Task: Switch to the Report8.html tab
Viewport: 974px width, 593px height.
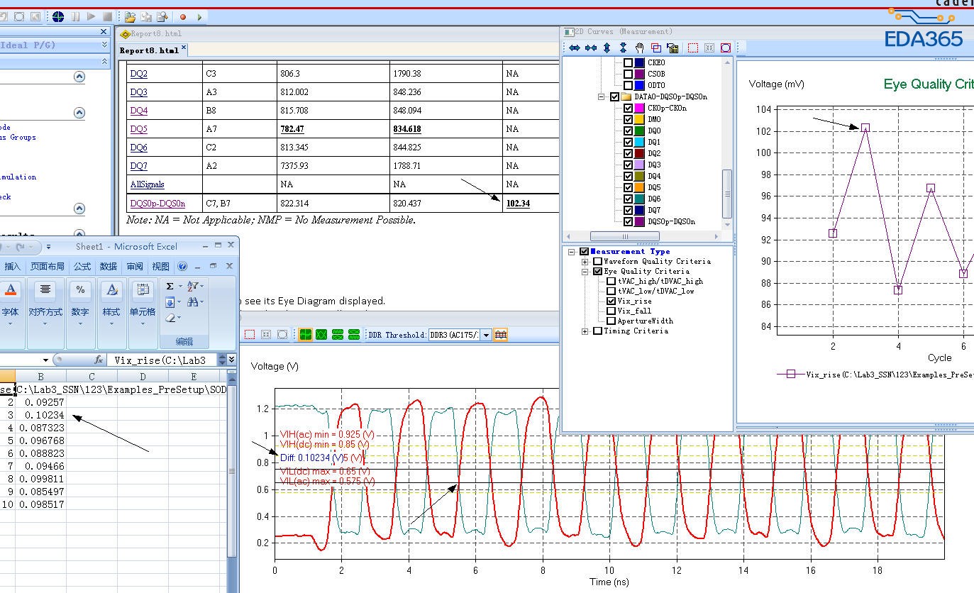Action: point(149,50)
